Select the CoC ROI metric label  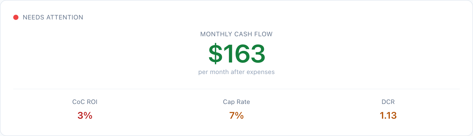pyautogui.click(x=85, y=102)
